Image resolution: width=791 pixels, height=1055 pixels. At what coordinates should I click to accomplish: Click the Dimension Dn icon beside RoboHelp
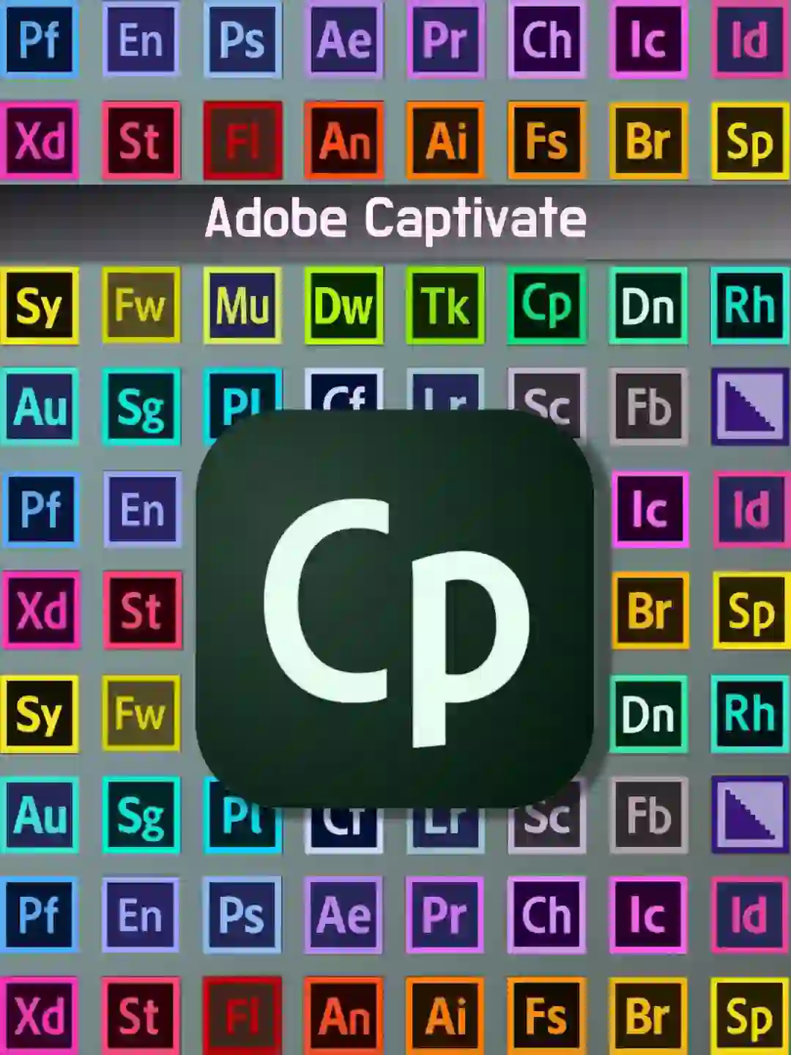pos(647,306)
